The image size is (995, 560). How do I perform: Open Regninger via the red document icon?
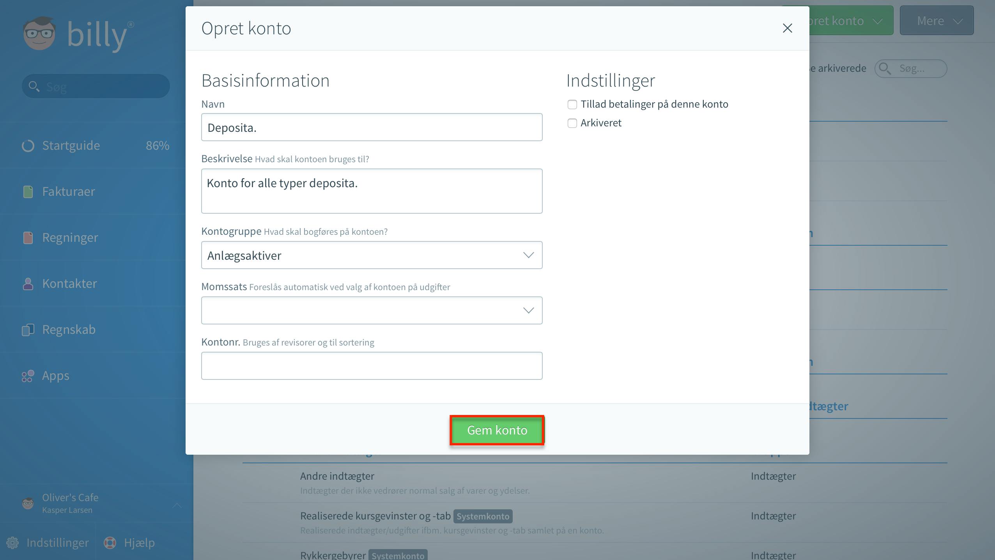pos(28,237)
